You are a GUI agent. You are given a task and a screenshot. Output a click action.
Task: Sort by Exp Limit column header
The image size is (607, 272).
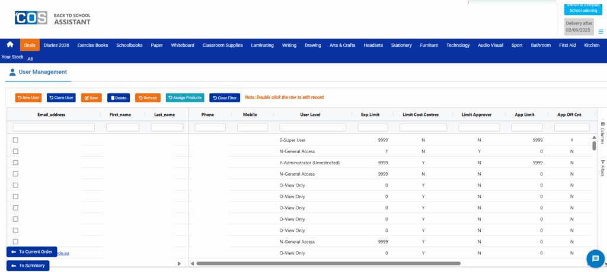pyautogui.click(x=371, y=115)
